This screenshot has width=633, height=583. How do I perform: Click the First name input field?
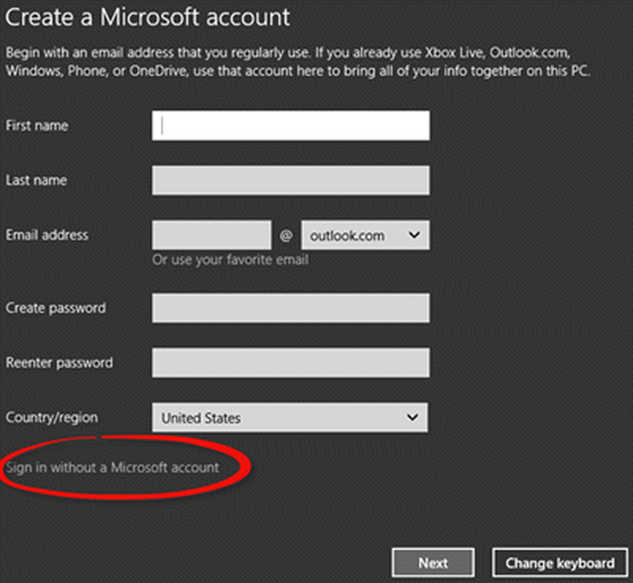click(291, 126)
